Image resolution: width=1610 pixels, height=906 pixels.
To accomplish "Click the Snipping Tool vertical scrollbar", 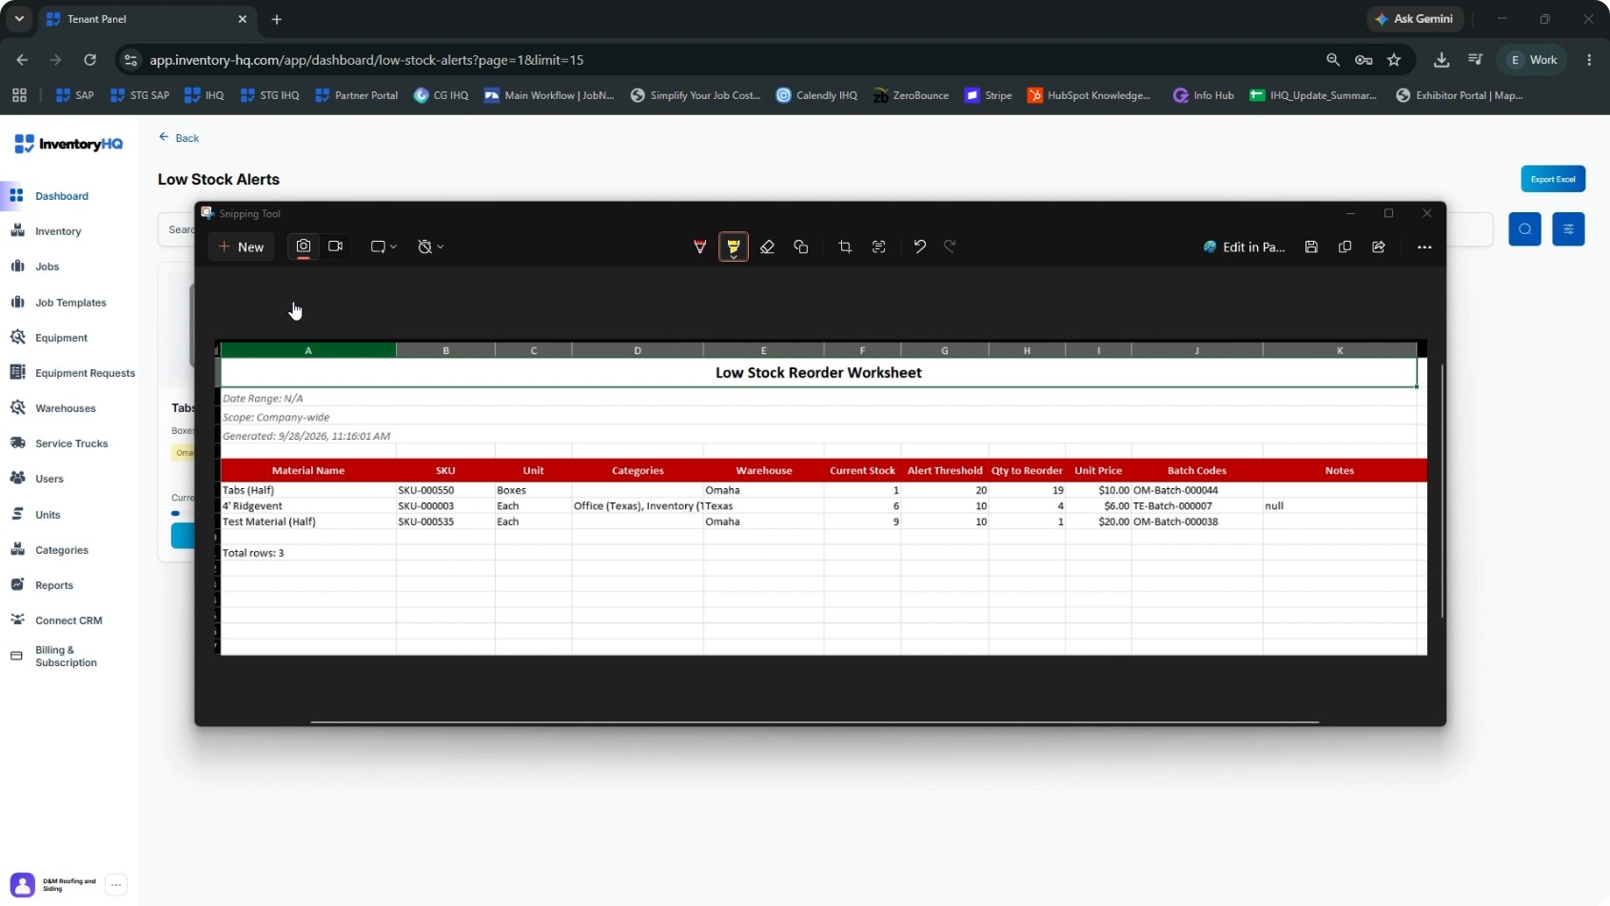I will coord(1443,491).
